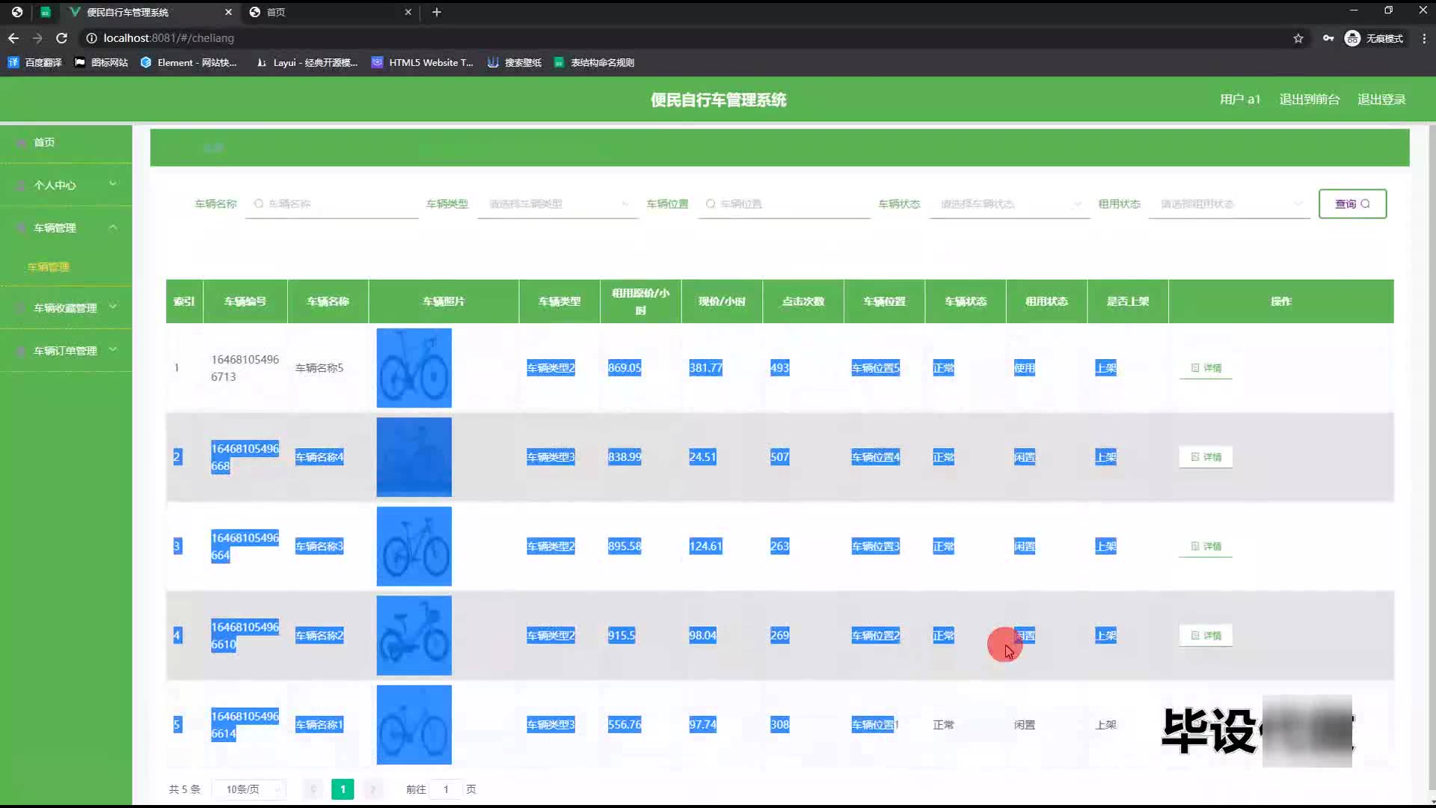Open bike photo for 车辆名称3
This screenshot has width=1436, height=808.
(x=414, y=546)
